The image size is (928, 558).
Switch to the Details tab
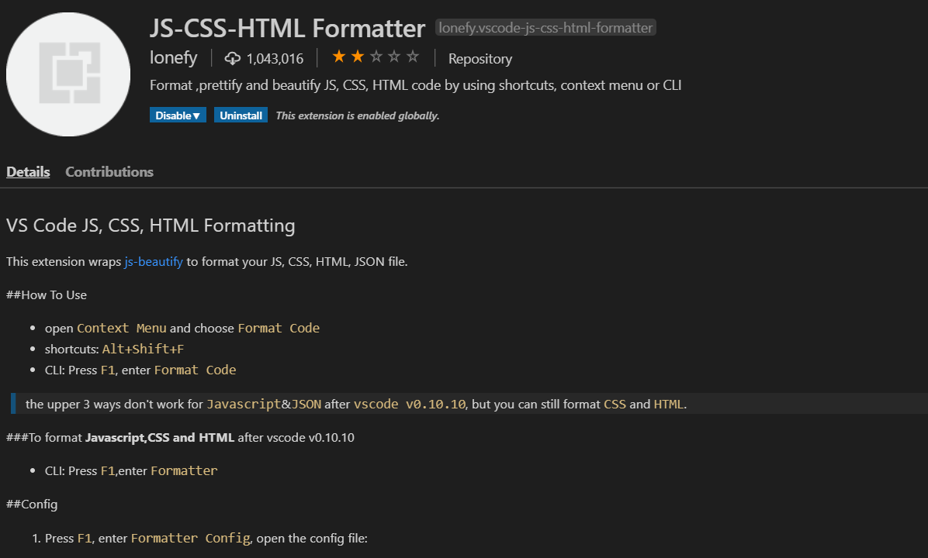(28, 172)
